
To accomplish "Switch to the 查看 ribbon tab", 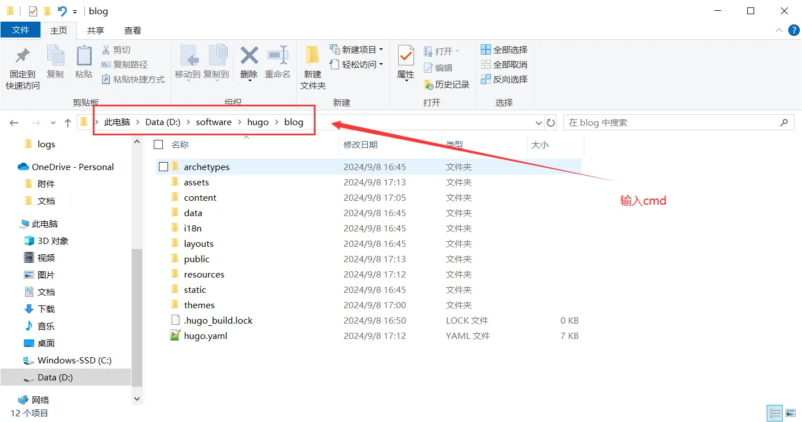I will [133, 31].
